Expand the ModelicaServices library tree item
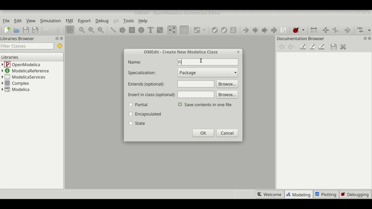Image resolution: width=372 pixels, height=209 pixels. tap(2, 77)
